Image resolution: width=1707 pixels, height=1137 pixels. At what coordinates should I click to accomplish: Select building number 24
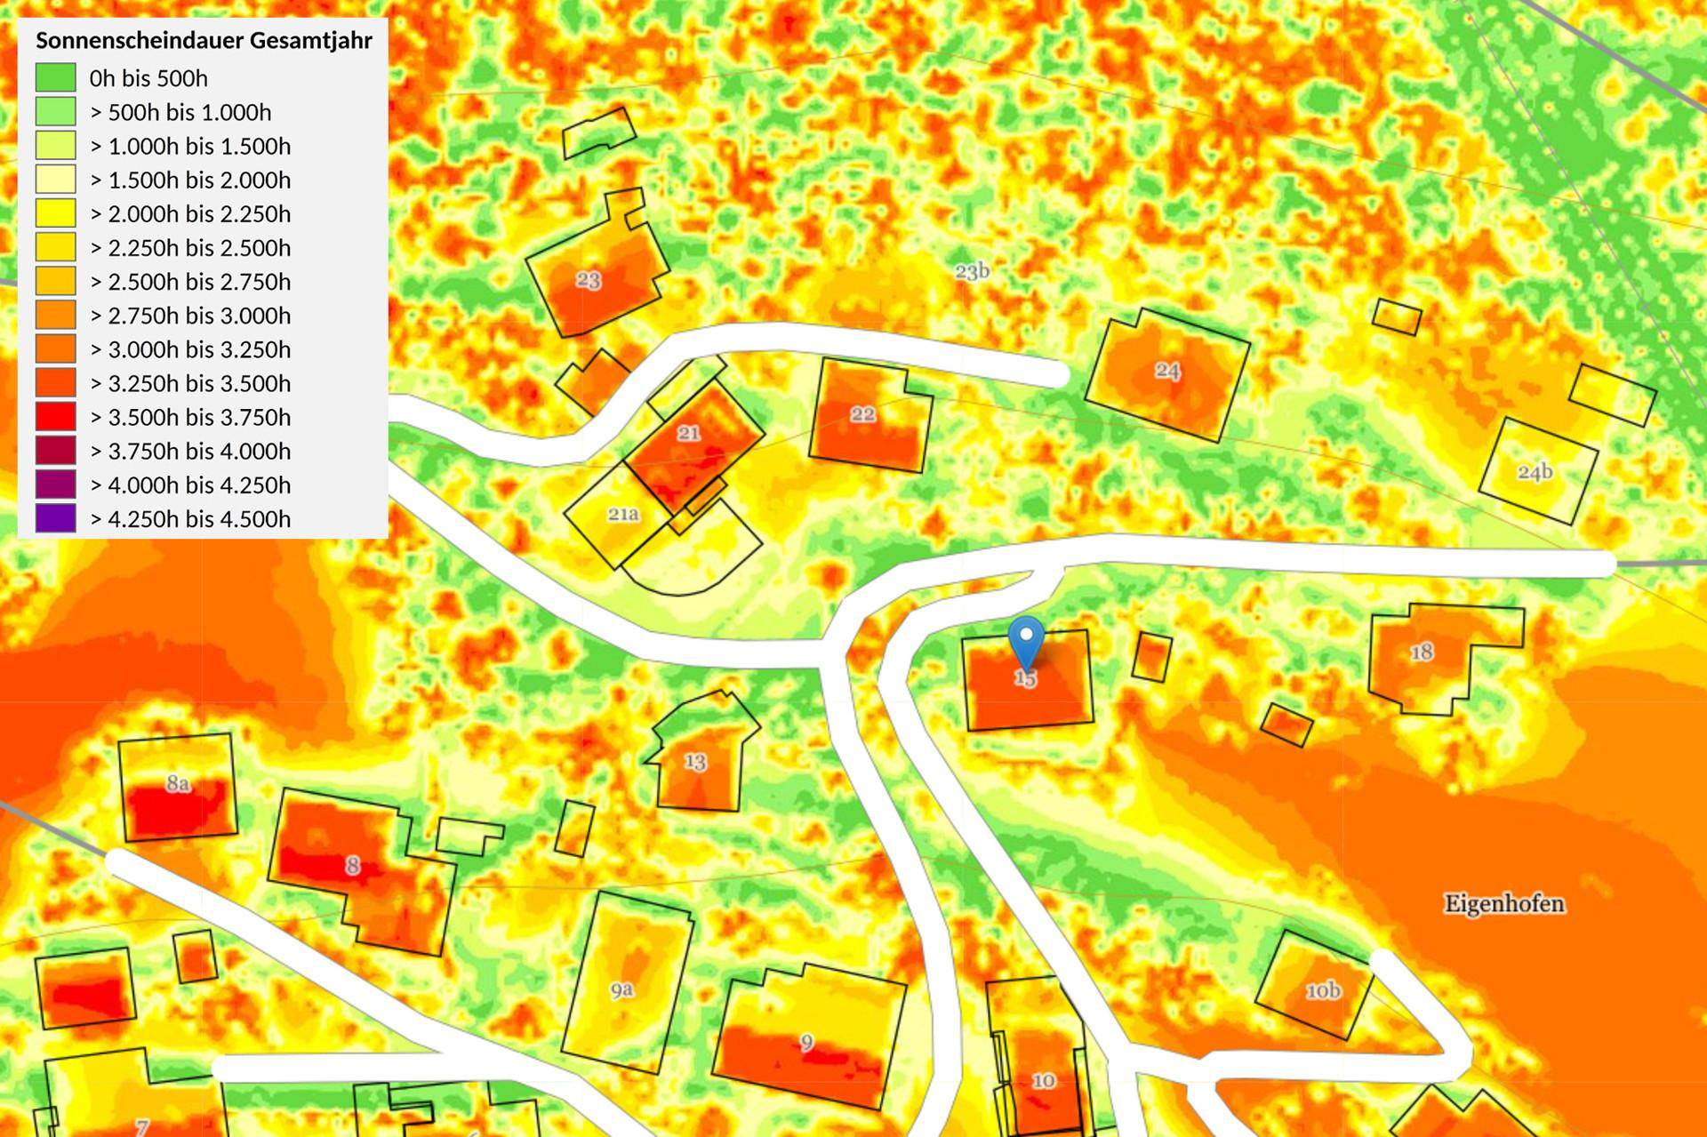(x=1167, y=371)
